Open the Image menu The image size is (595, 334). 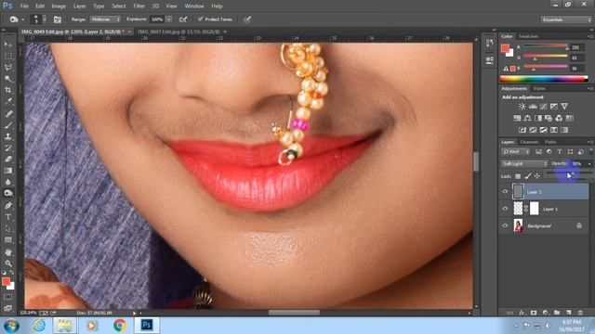pyautogui.click(x=59, y=6)
